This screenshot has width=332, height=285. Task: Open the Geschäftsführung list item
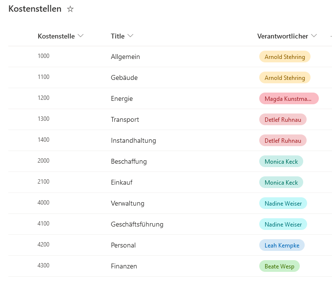(137, 225)
